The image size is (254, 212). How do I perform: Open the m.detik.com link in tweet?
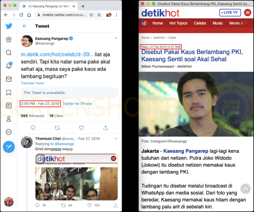tap(57, 54)
